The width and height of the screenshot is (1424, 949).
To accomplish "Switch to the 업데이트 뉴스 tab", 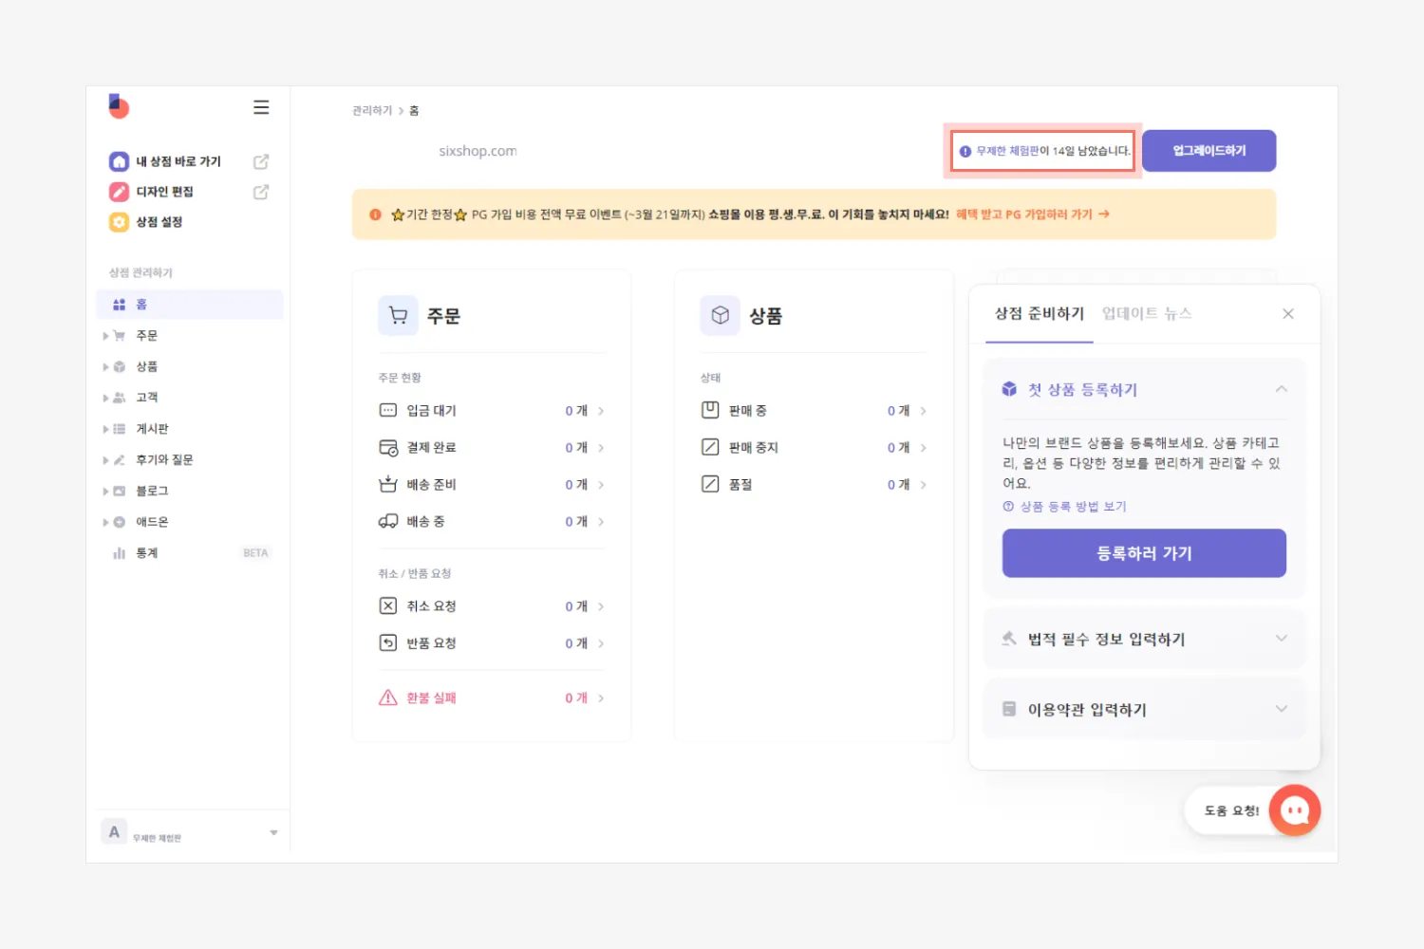I will [1147, 313].
